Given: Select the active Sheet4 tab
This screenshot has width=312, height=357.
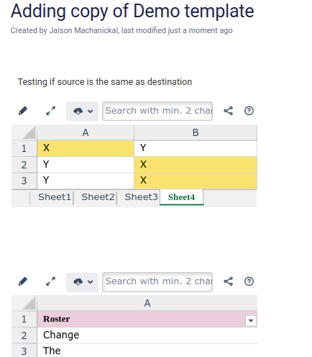Looking at the screenshot, I should pyautogui.click(x=181, y=197).
